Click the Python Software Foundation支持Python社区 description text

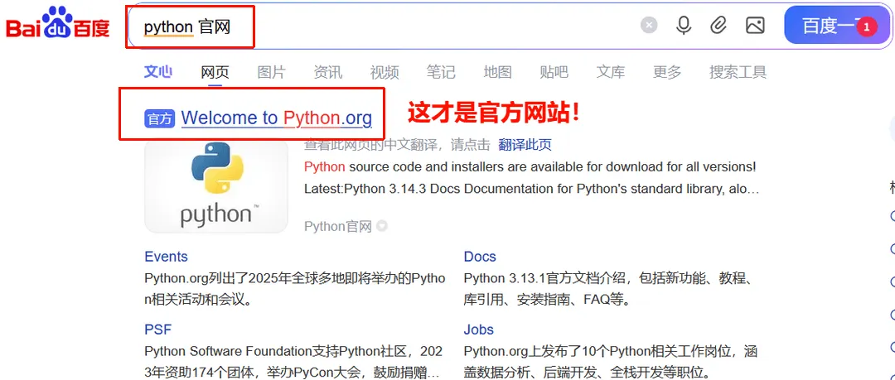[293, 362]
